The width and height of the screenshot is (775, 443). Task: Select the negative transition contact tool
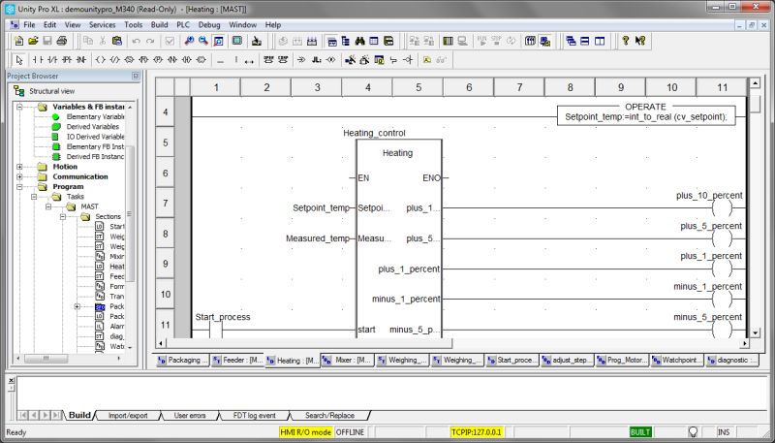pos(81,60)
